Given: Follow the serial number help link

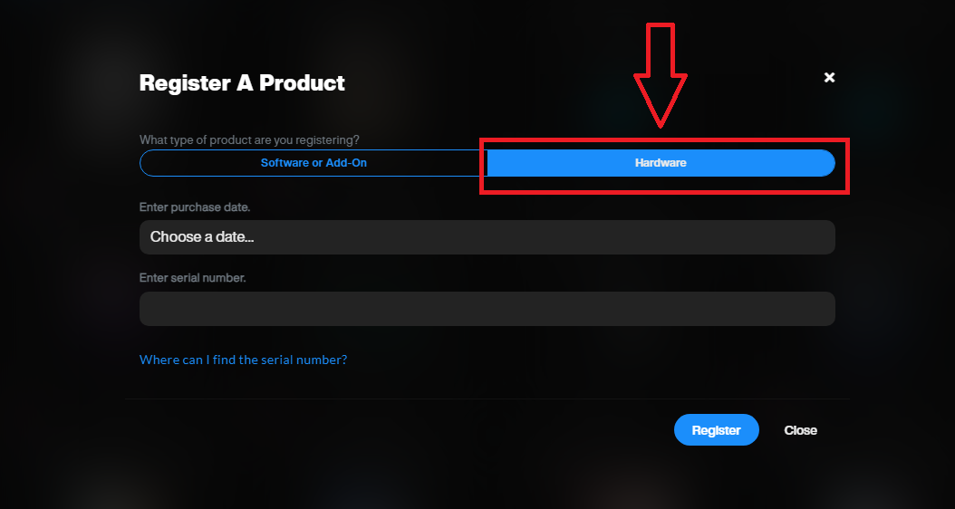Looking at the screenshot, I should click(243, 360).
